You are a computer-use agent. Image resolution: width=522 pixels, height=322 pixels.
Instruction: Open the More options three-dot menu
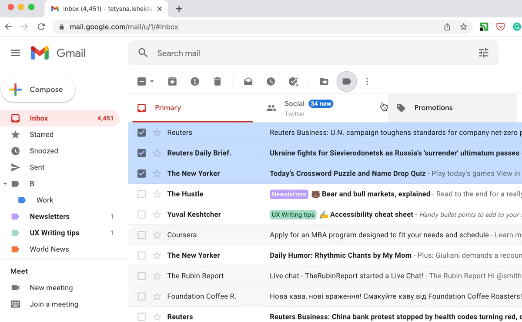(x=367, y=82)
